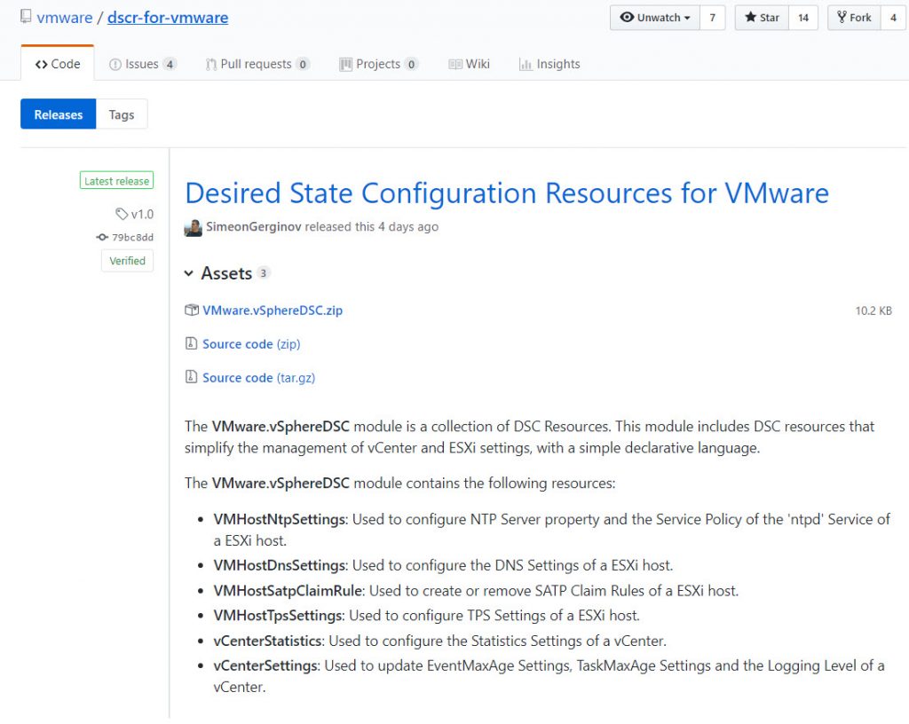Click the "released this 4 days ago" text
The height and width of the screenshot is (724, 909).
point(372,226)
